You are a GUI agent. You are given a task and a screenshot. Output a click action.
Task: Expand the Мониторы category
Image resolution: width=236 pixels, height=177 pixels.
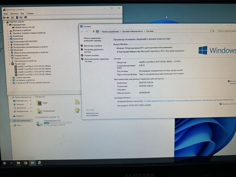pyautogui.click(x=9, y=50)
